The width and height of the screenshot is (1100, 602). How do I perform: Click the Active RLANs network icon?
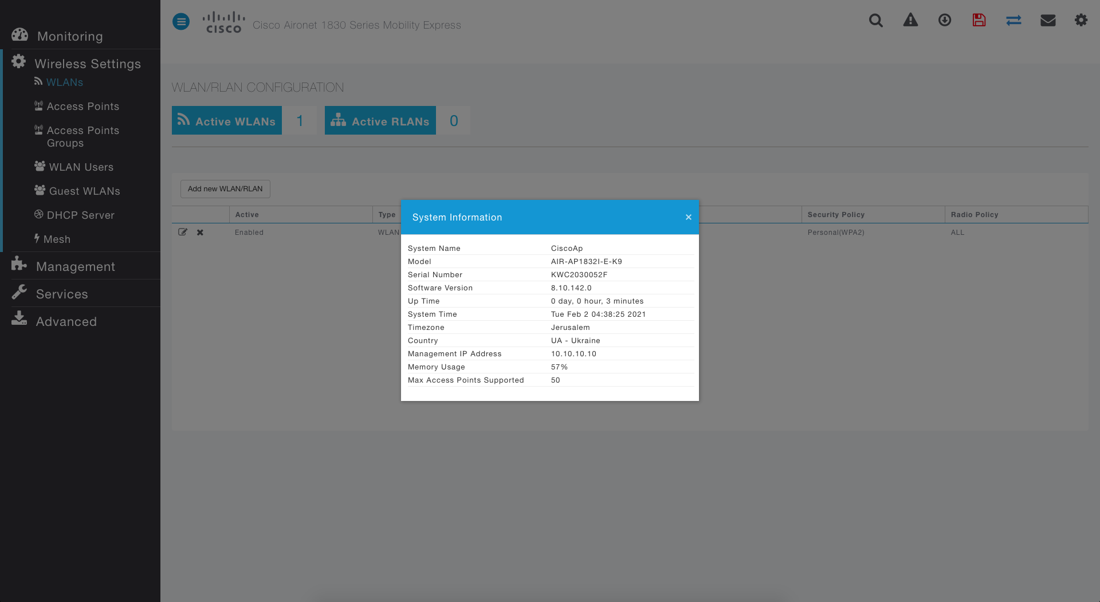[x=338, y=119]
